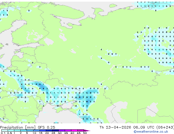Click the '10' legend label
This screenshot has width=174, height=134.
[x=34, y=133]
